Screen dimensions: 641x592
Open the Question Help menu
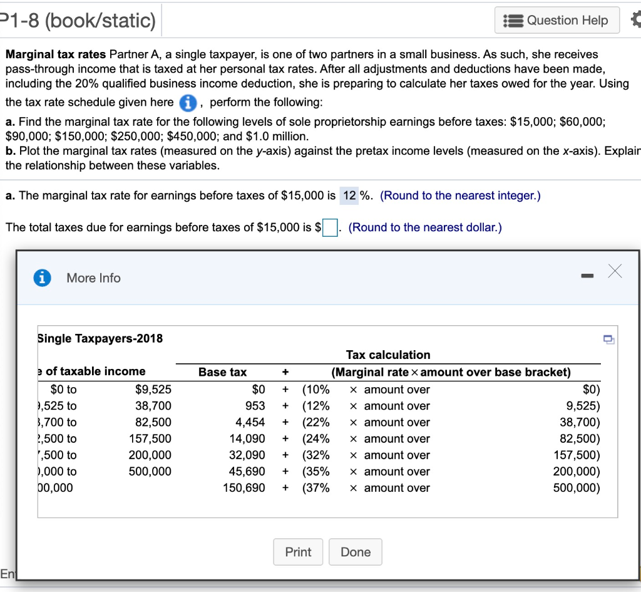click(556, 20)
